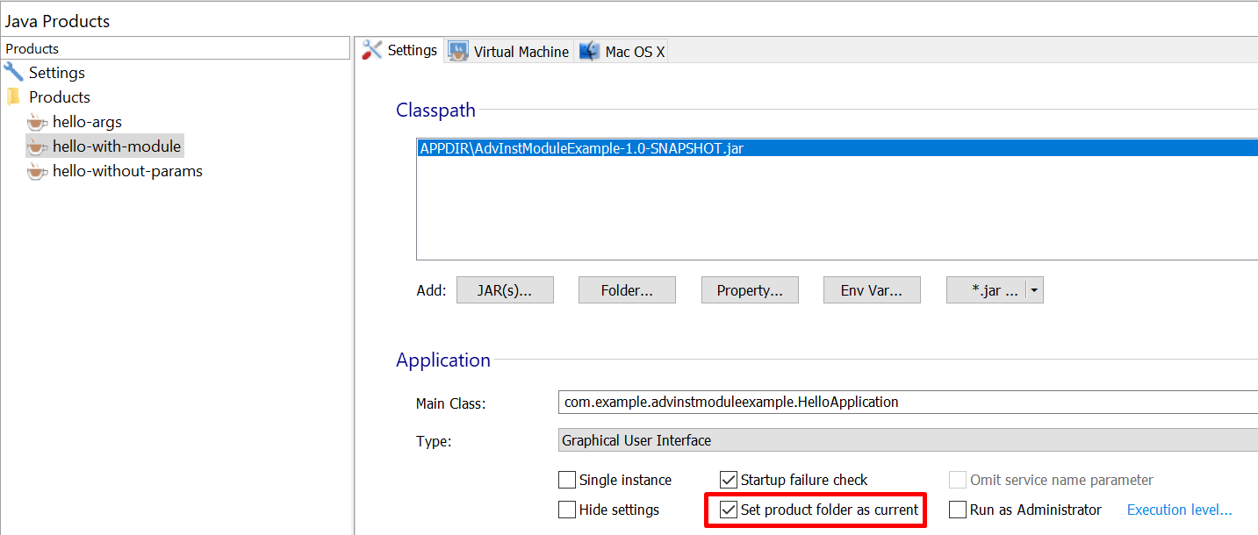Click the Virtual Machine tab icon
Screen dimensions: 1258x535
458,52
